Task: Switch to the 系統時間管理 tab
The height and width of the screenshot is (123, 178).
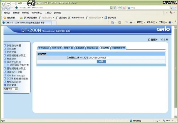Action: pyautogui.click(x=118, y=48)
